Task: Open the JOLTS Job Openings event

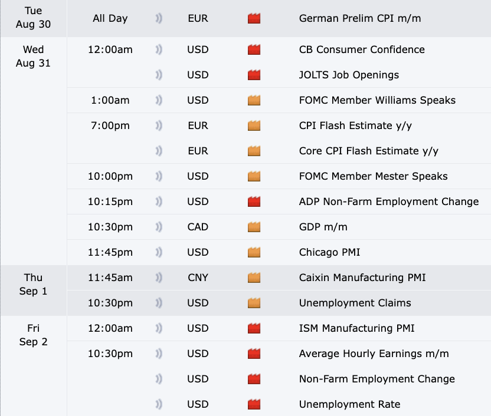Action: pyautogui.click(x=349, y=75)
